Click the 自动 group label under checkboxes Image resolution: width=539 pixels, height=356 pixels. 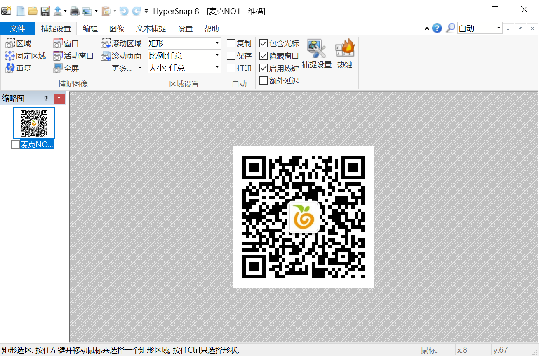tap(239, 84)
